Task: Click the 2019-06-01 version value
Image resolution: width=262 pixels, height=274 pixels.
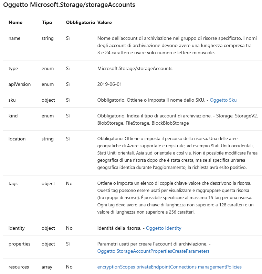Action: click(109, 84)
